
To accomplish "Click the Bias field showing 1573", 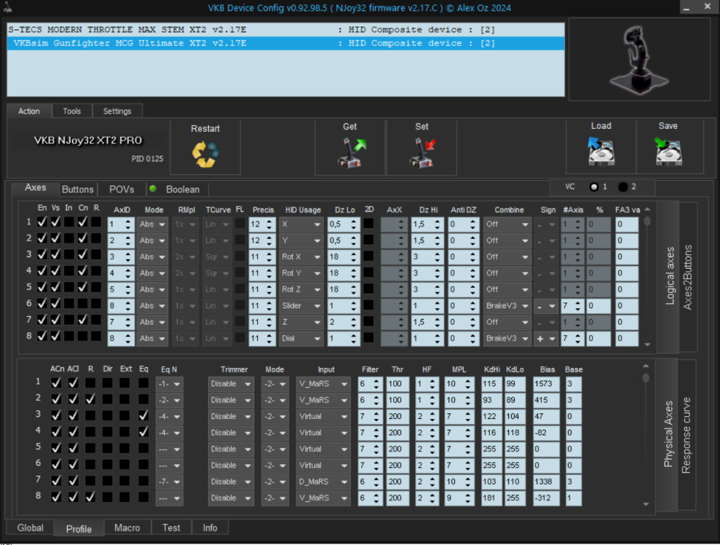I will (547, 384).
